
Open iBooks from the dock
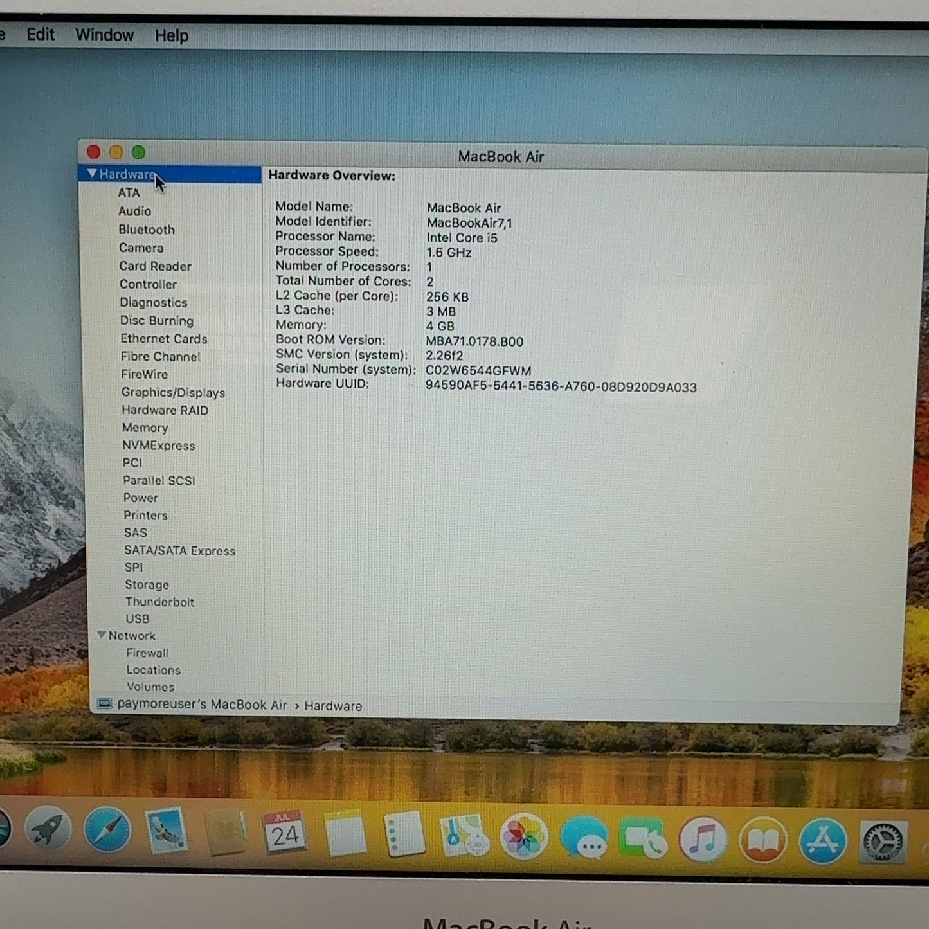point(763,840)
